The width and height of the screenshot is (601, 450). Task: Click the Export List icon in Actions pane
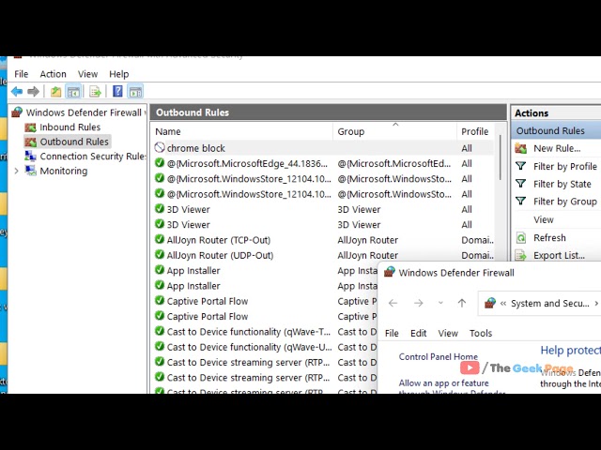520,255
